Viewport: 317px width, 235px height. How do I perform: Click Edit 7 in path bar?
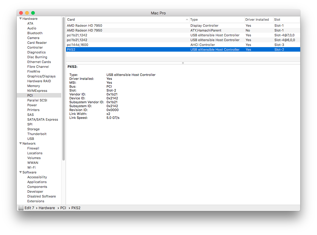[29, 208]
